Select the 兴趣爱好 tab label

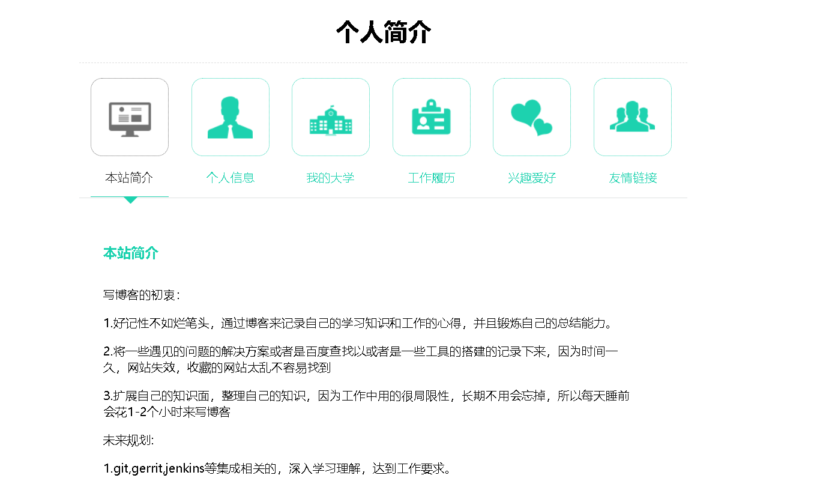coord(532,178)
